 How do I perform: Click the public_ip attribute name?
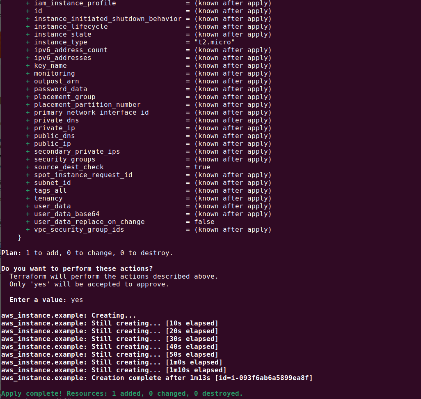coord(52,144)
